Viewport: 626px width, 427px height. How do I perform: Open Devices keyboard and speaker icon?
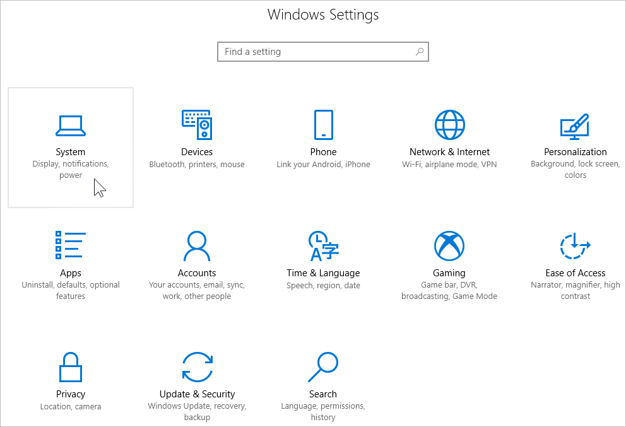[197, 124]
